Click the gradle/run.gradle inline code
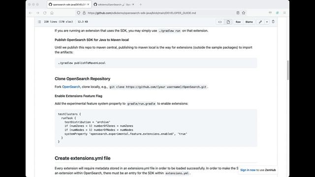Viewport: 315px width, 177px height. tap(141, 104)
